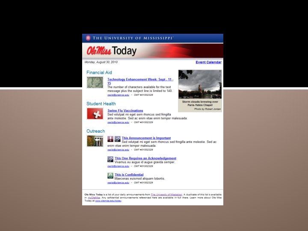Click text Maecenas euismod aliquam lobortis

tap(139, 178)
